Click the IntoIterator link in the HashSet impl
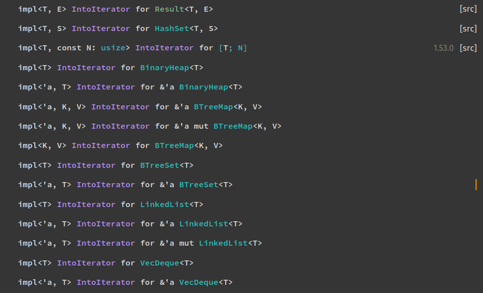 (x=100, y=28)
